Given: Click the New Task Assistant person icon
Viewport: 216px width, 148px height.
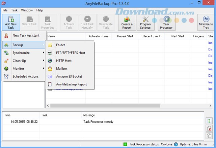Looking at the screenshot, I should pos(6,36).
